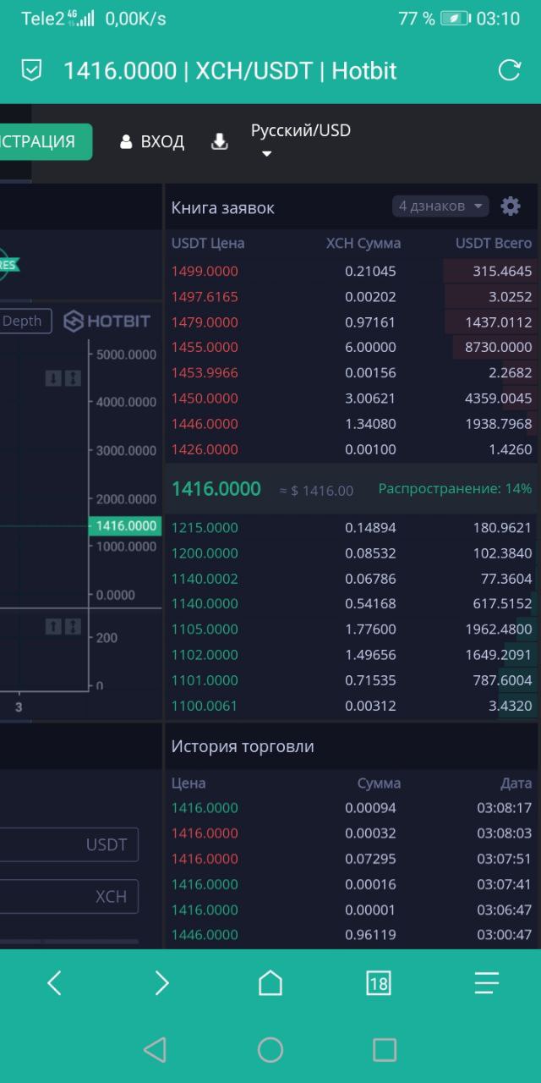Click the XCH Сумма column header
Viewport: 541px width, 1083px height.
pos(363,244)
